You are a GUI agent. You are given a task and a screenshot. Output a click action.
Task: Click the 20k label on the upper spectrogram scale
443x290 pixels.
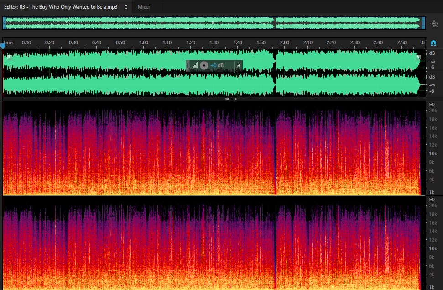(433, 111)
